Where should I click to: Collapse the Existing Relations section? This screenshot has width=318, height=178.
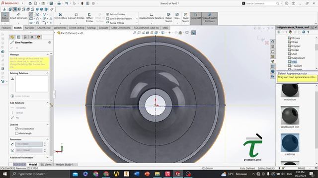click(x=48, y=73)
